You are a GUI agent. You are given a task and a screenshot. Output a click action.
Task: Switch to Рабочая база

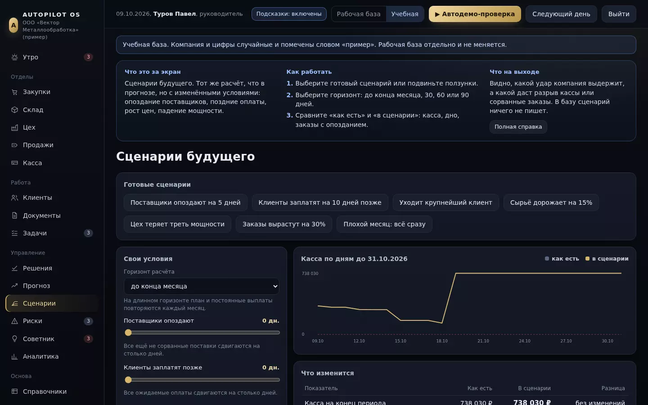[359, 14]
